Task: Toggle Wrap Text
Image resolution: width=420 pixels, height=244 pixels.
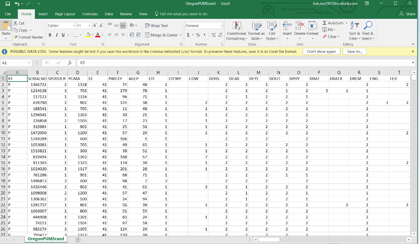Action: tap(156, 25)
